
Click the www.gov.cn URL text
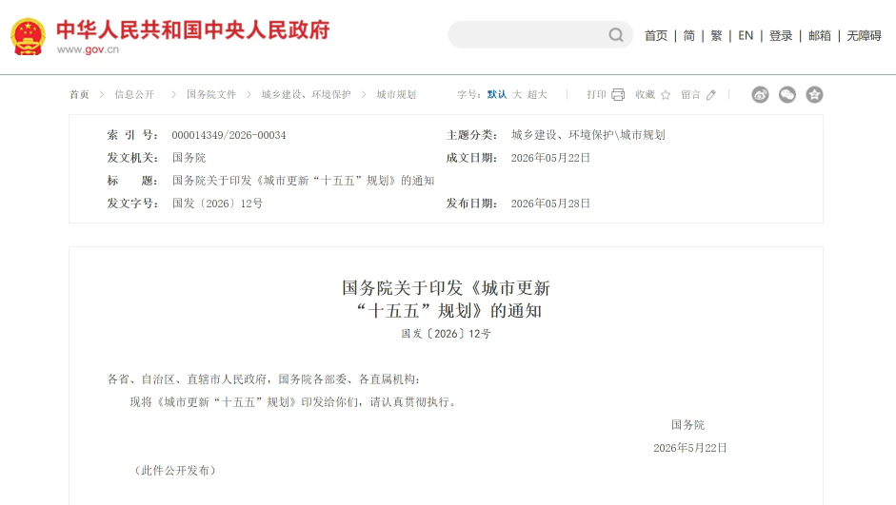[88, 49]
